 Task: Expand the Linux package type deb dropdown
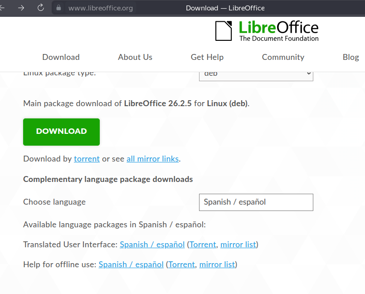[256, 76]
